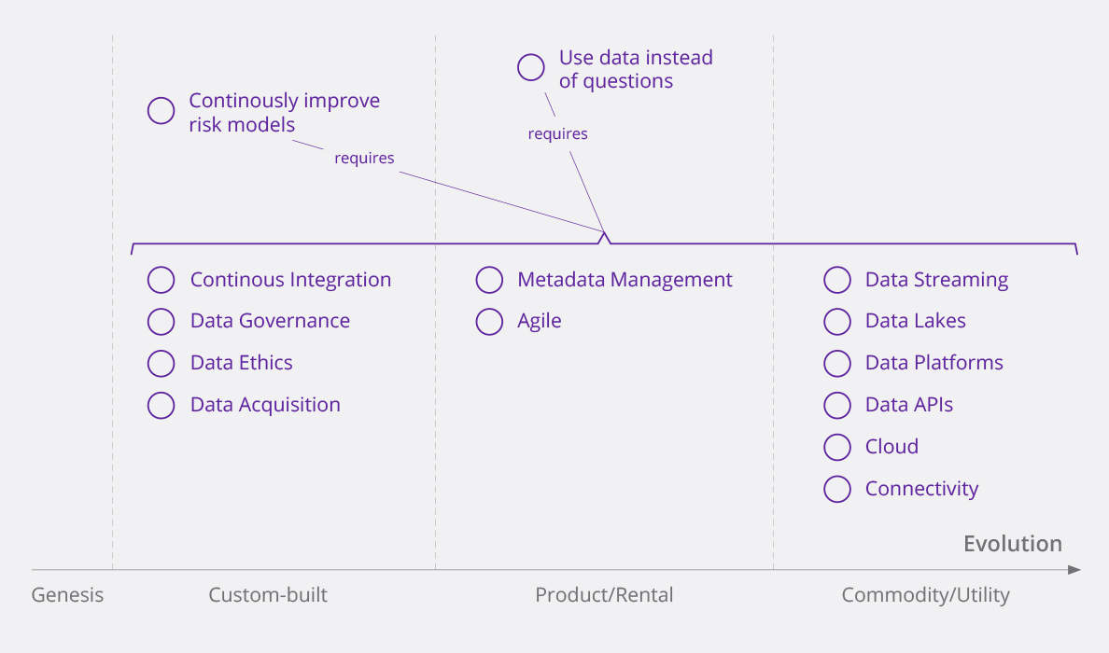Click the Evolution axis title
1109x653 pixels.
pyautogui.click(x=1012, y=544)
